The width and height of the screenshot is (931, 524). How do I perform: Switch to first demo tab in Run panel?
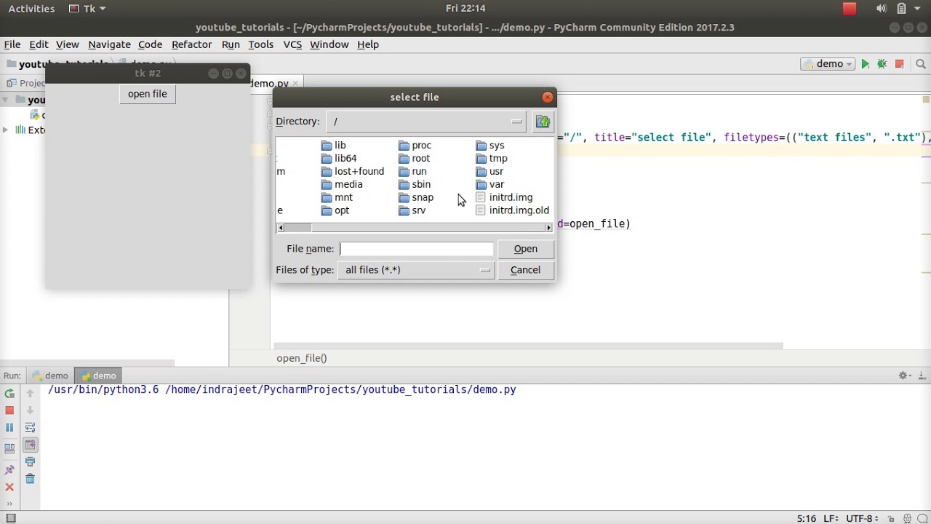pyautogui.click(x=50, y=376)
